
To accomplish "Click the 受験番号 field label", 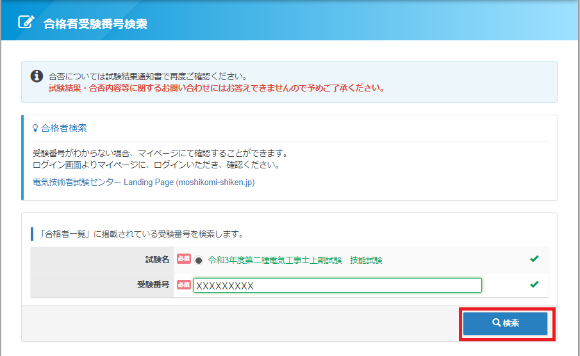I will (153, 285).
